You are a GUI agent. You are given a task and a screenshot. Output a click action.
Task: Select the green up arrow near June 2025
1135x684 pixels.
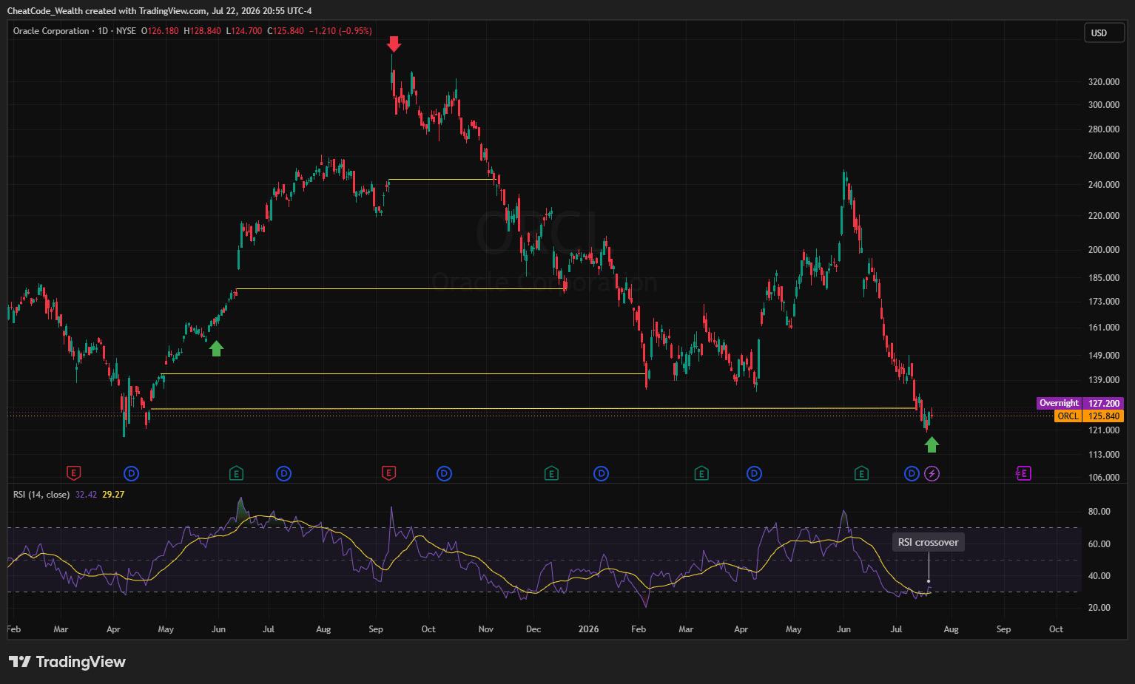click(216, 348)
